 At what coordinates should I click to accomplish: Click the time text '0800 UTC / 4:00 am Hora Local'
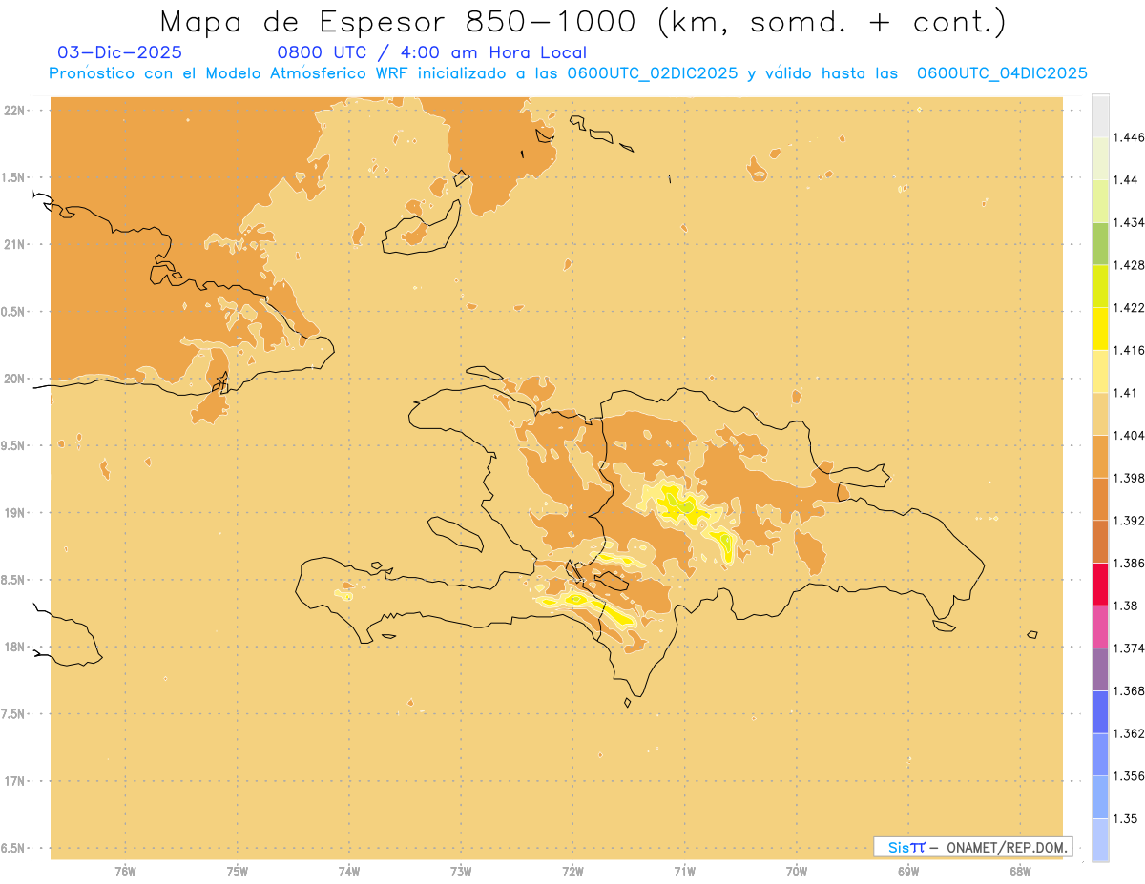click(x=431, y=52)
